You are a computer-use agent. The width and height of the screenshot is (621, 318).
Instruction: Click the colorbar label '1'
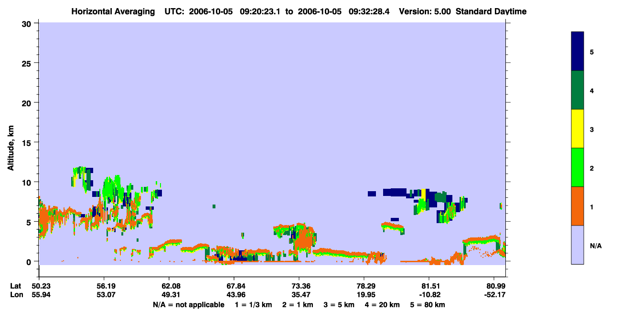click(x=592, y=207)
